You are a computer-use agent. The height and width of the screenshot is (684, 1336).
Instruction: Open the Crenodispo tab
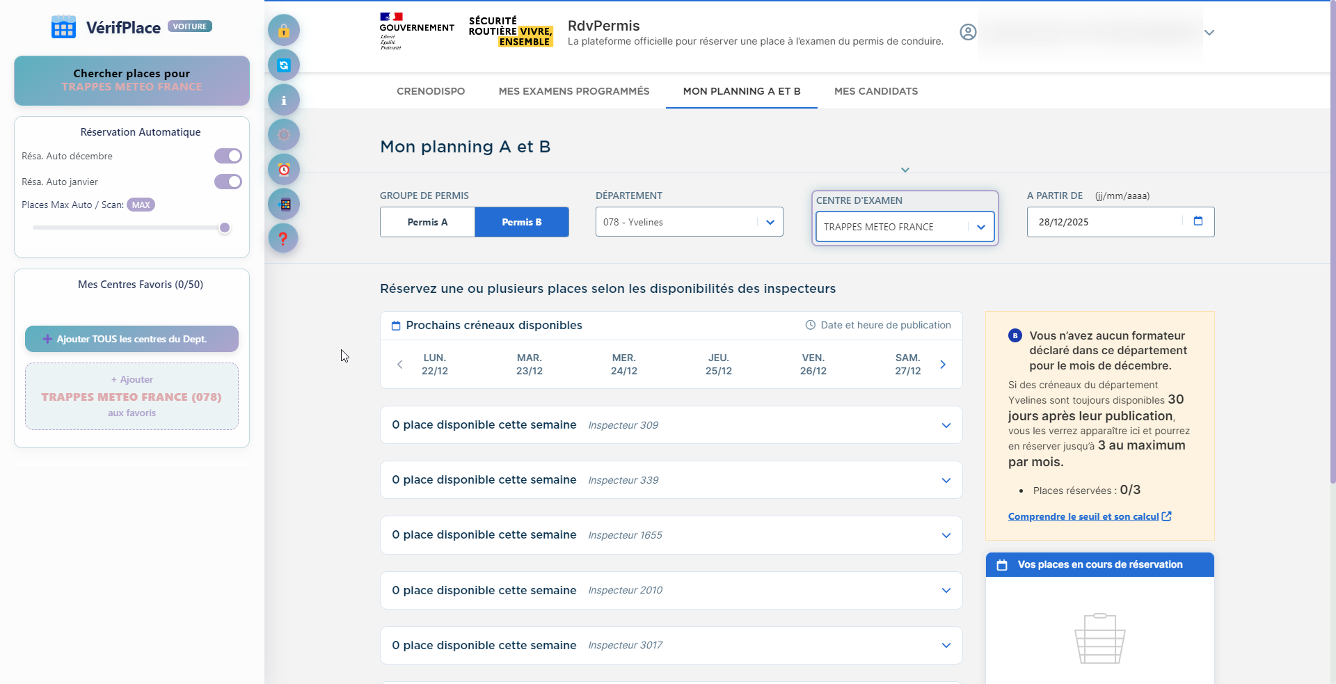(x=430, y=91)
